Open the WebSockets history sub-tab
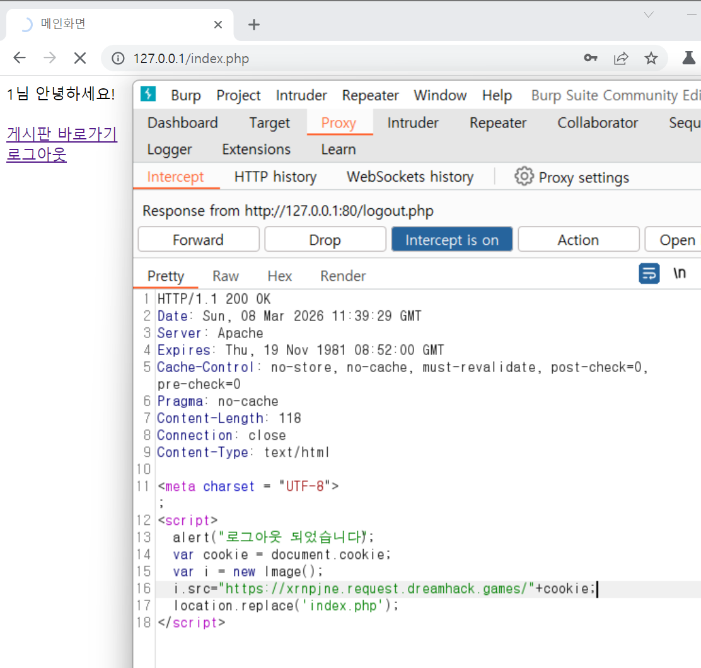 coord(410,177)
